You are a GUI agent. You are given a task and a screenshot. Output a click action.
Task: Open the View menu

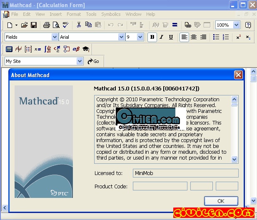point(40,14)
